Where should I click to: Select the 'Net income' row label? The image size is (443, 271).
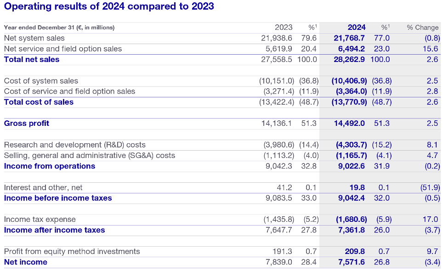[26, 262]
